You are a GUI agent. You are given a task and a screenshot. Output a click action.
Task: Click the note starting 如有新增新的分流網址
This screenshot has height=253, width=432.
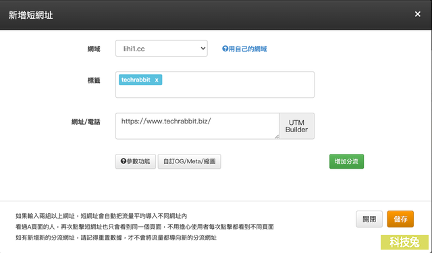[x=116, y=237]
